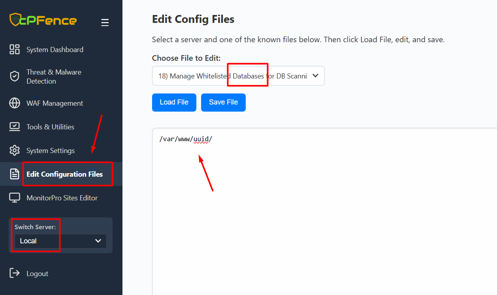Click the System Dashboard grid icon
Screen dimensions: 497x295
coord(15,49)
